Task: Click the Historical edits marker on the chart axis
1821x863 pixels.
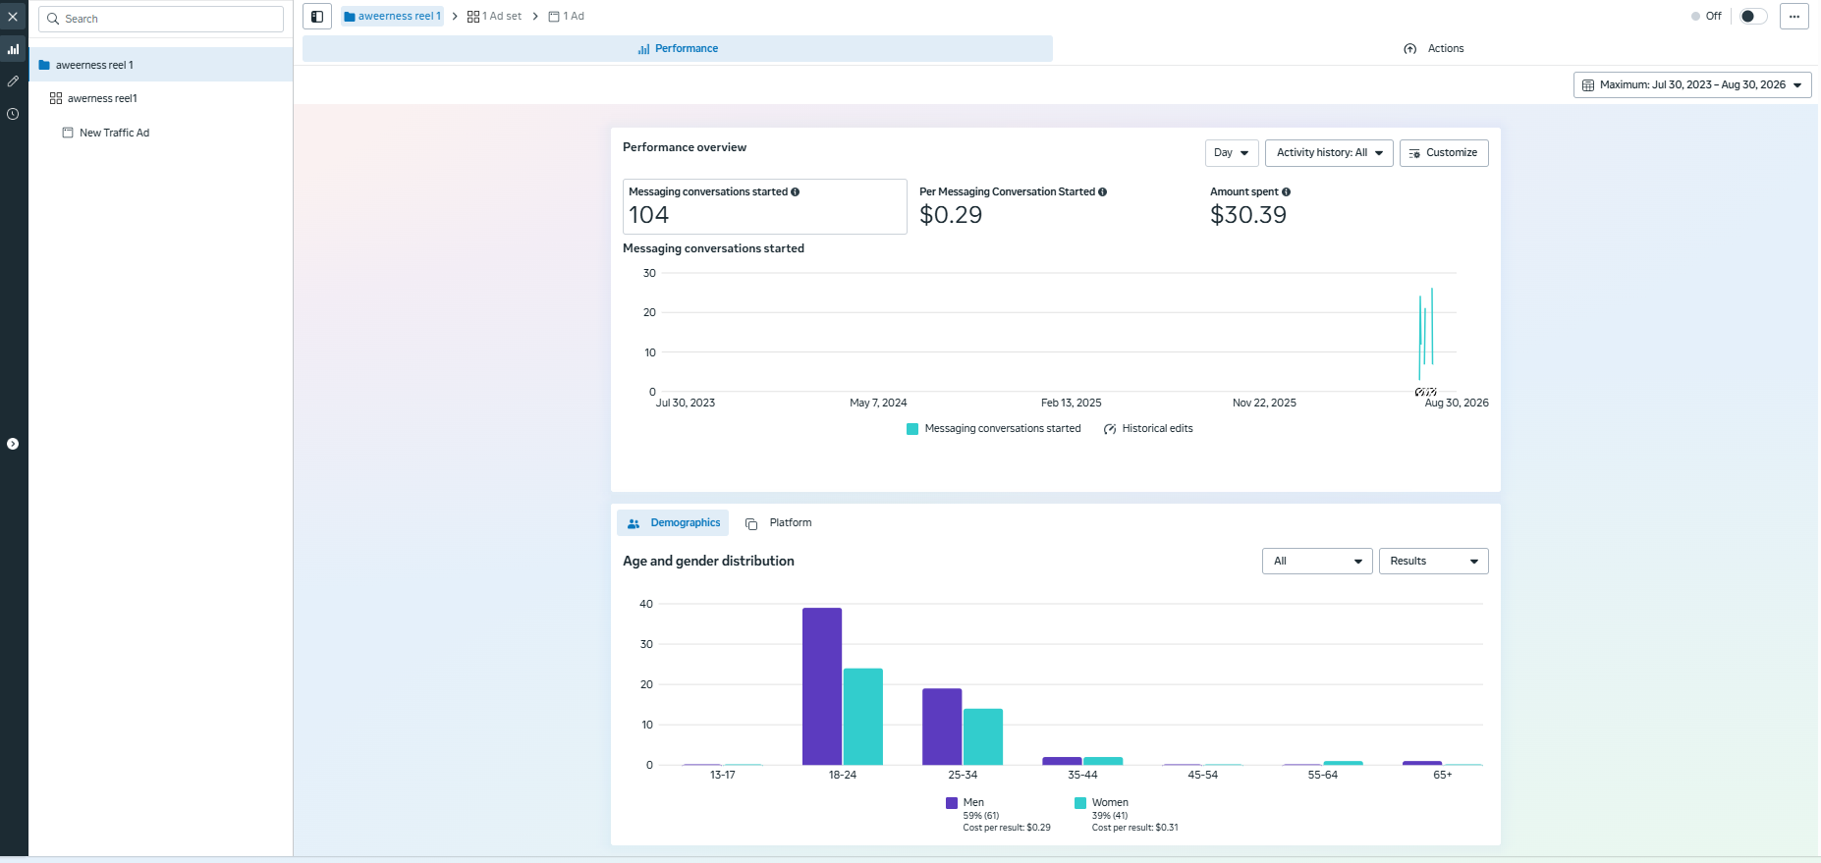Action: tap(1425, 392)
